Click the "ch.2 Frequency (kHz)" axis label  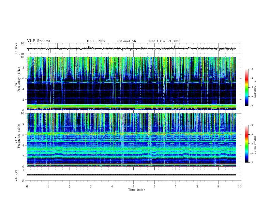click(17, 136)
